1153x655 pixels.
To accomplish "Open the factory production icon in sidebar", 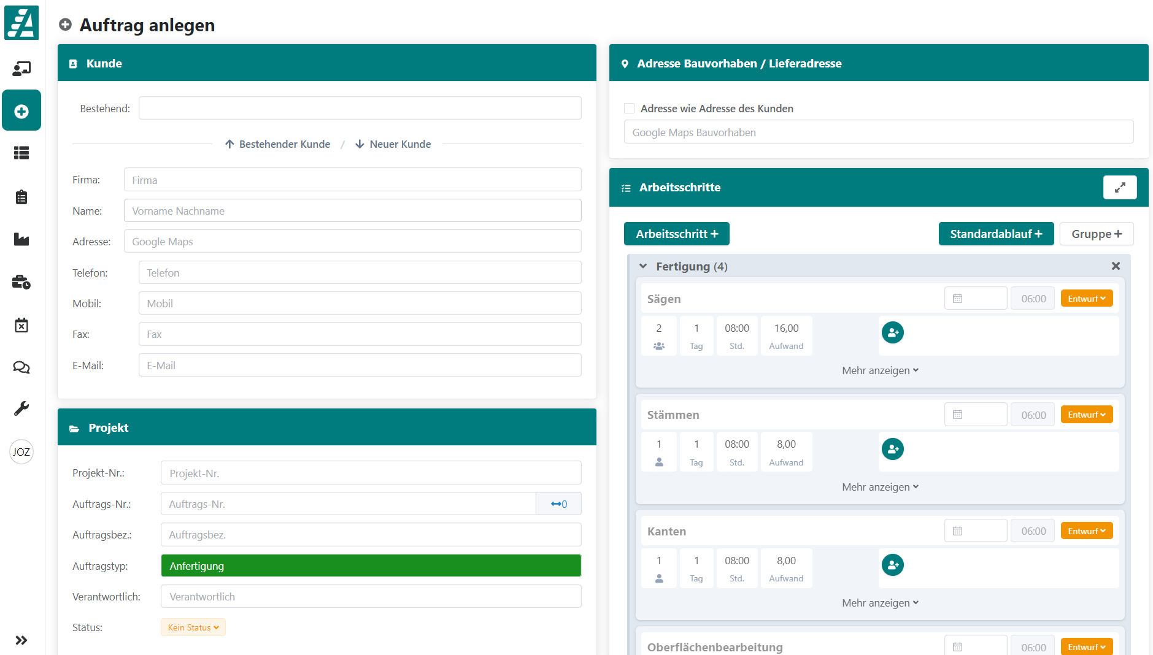I will click(x=21, y=239).
